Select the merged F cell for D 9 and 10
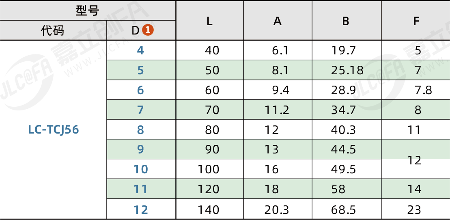450x220 pixels. [415, 160]
